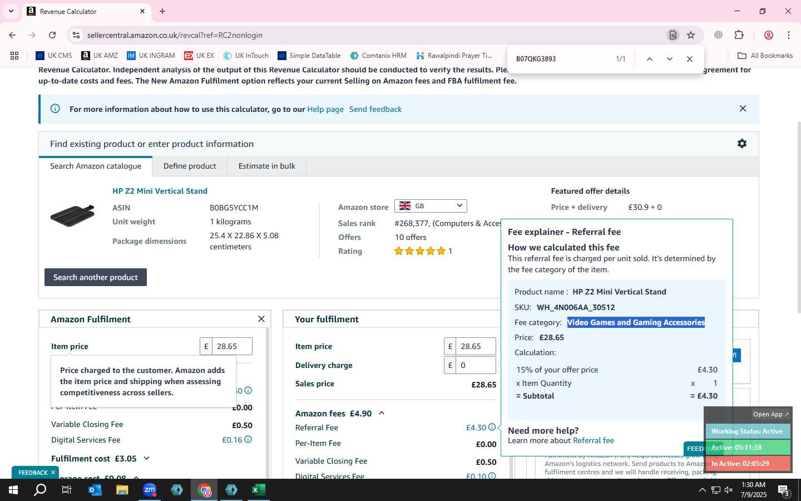Screen dimensions: 801x501
Task: Open Chrome three-dot menu
Action: click(x=789, y=35)
